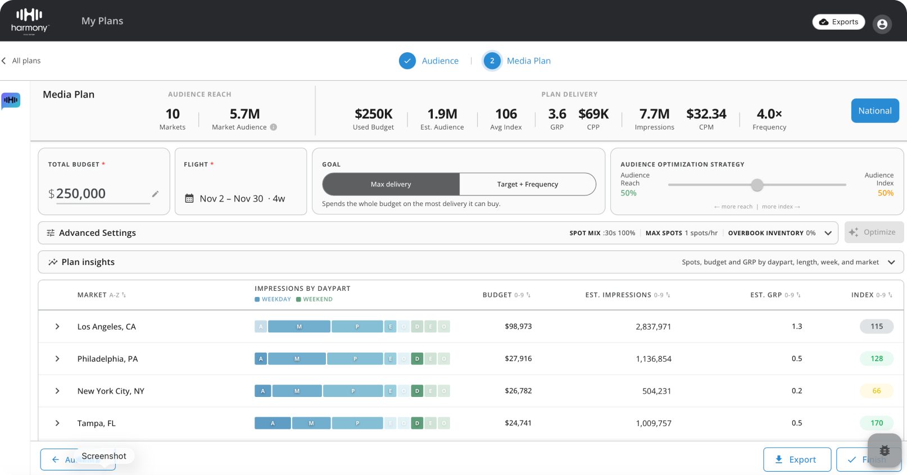This screenshot has width=907, height=475.
Task: Sort by Index column sort icon
Action: [x=890, y=295]
